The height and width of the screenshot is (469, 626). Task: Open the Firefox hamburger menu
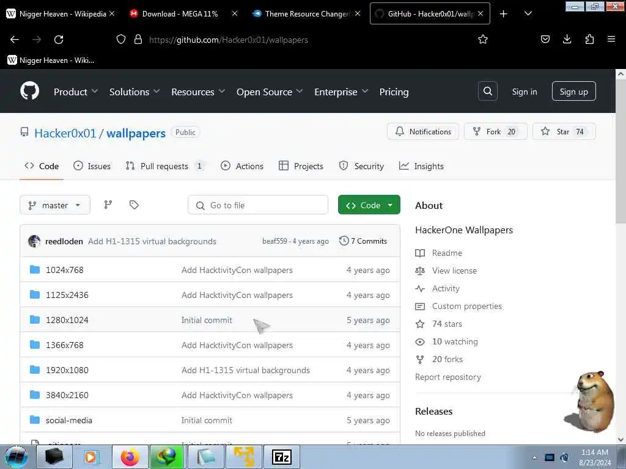point(611,39)
